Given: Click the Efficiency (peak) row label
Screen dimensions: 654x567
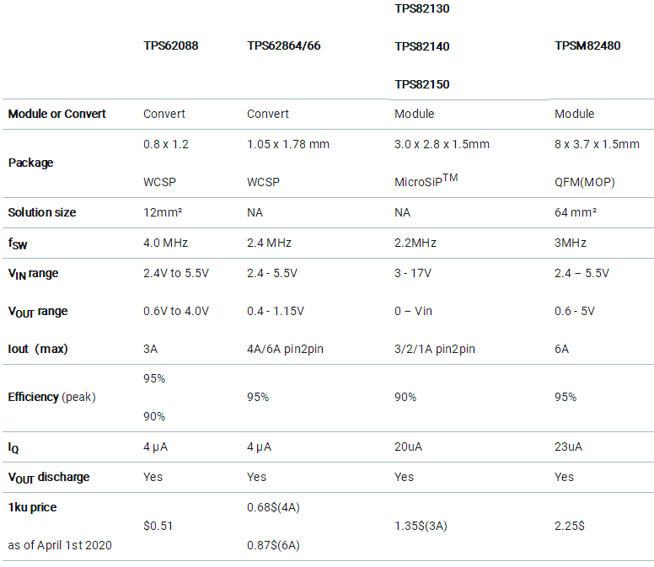Looking at the screenshot, I should point(51,397).
